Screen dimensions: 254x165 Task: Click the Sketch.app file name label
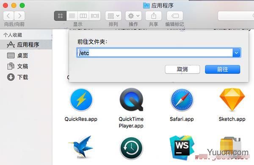[232, 119]
